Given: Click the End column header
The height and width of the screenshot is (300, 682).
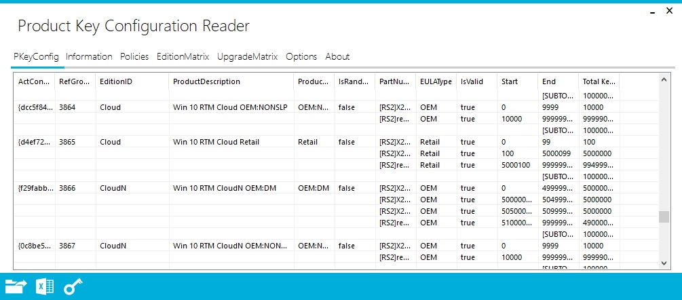Looking at the screenshot, I should point(558,81).
